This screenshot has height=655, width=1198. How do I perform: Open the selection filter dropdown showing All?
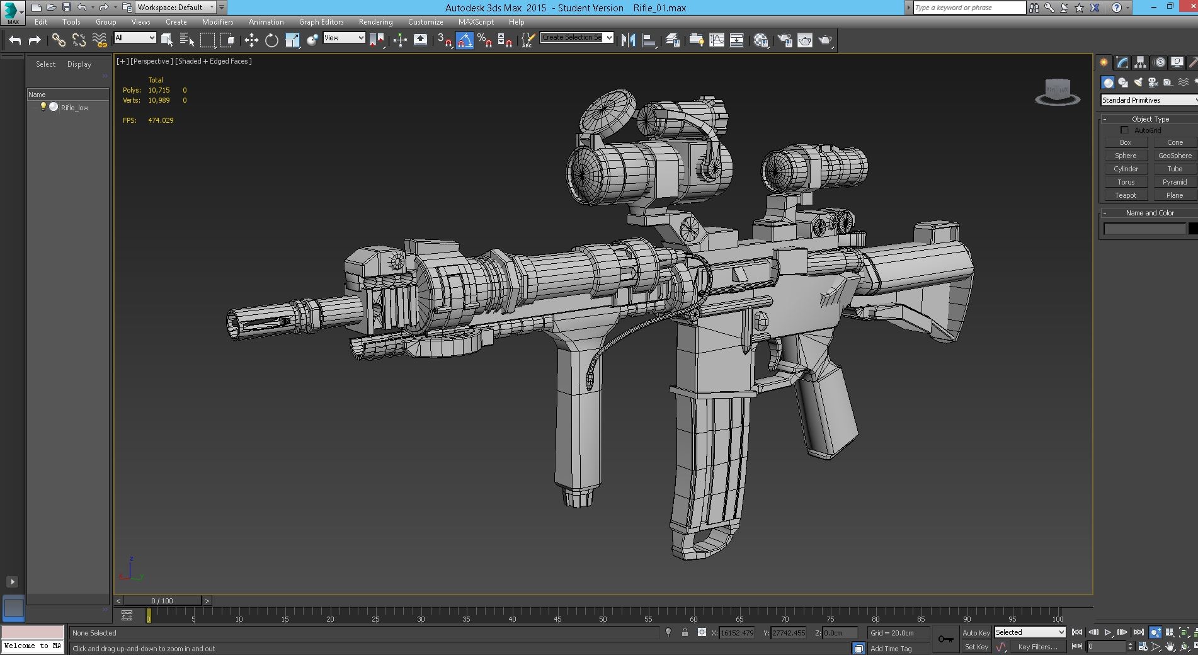134,38
